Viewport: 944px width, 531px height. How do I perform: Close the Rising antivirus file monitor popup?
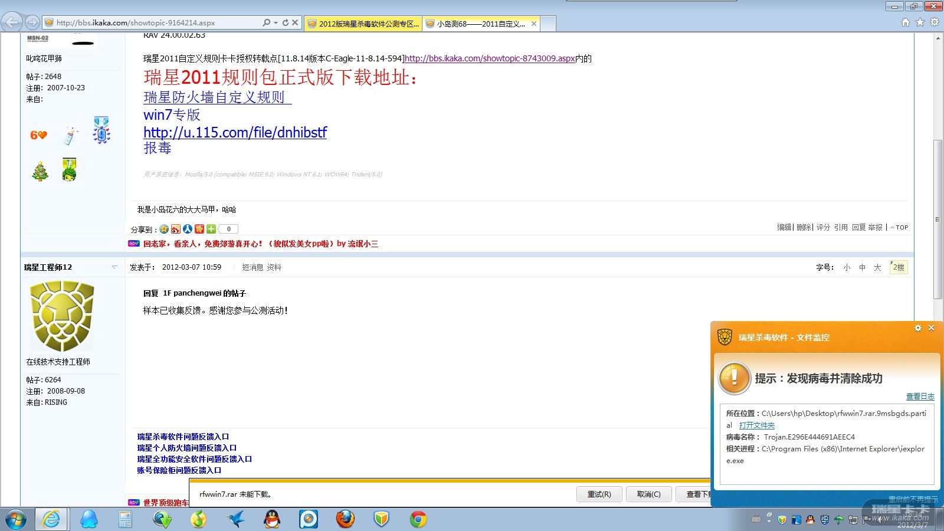[x=931, y=328]
